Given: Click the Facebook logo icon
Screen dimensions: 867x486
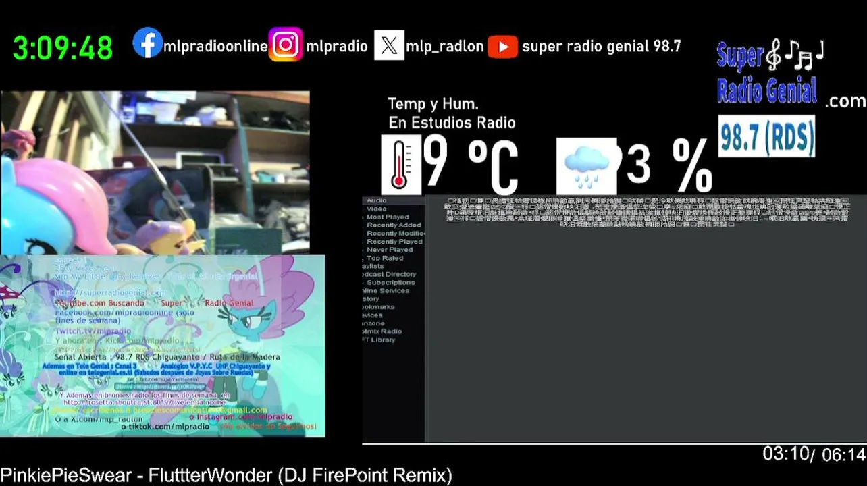Looking at the screenshot, I should click(147, 43).
